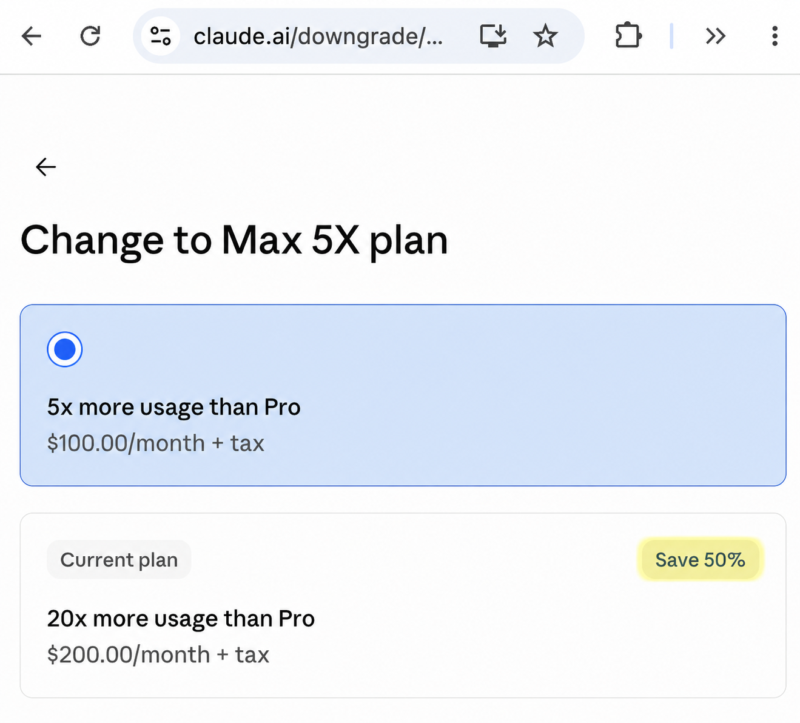
Task: Click the Change to Max 5X plan heading
Action: pyautogui.click(x=234, y=240)
